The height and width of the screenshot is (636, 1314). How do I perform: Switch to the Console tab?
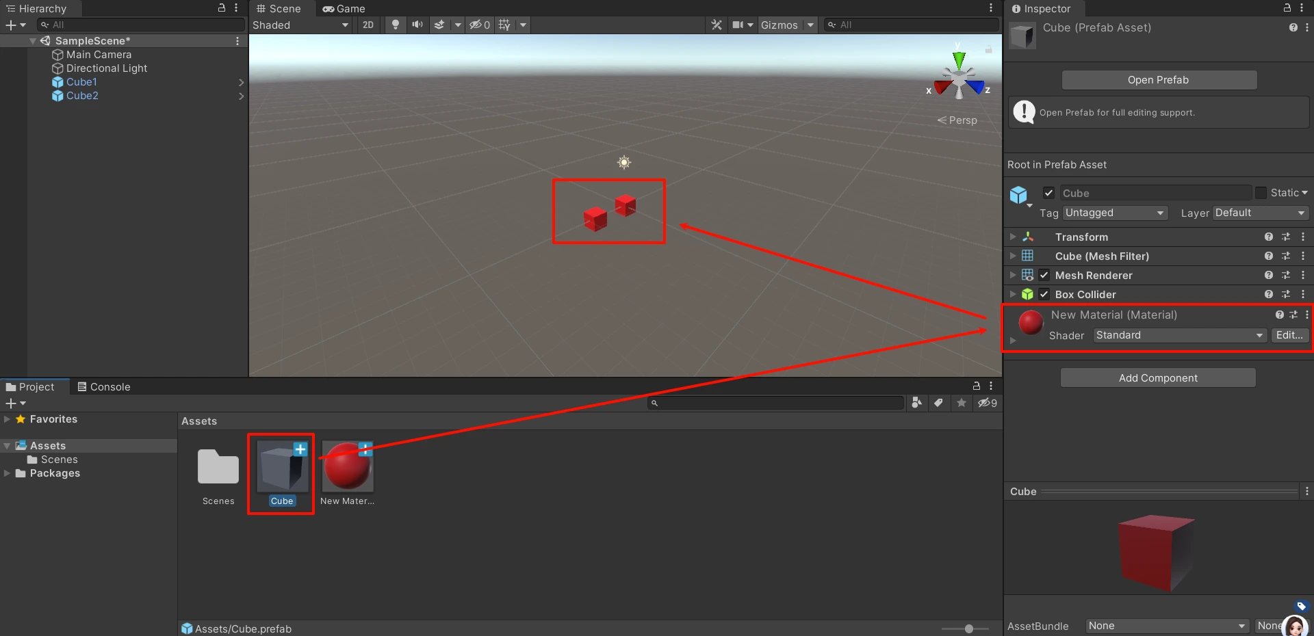[x=104, y=386]
